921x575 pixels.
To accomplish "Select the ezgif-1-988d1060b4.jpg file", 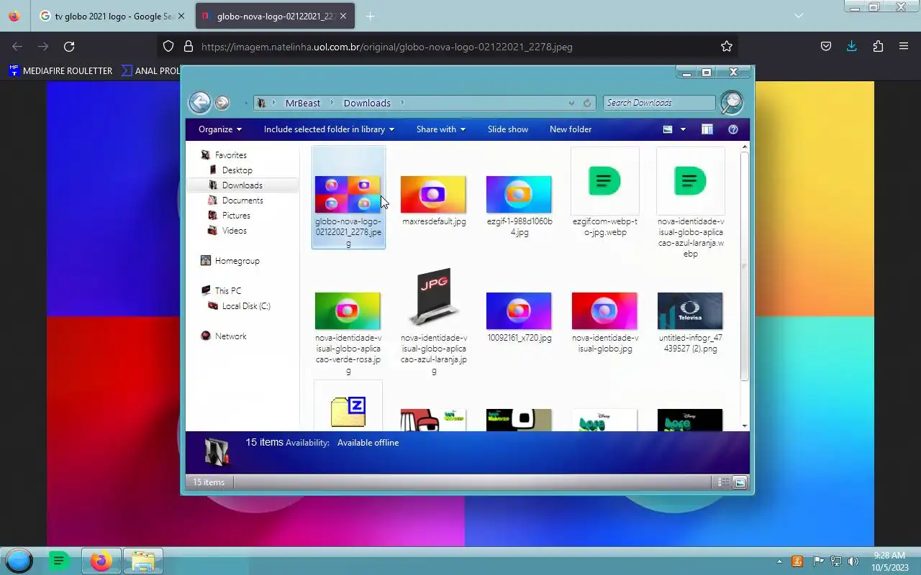I will coord(519,195).
